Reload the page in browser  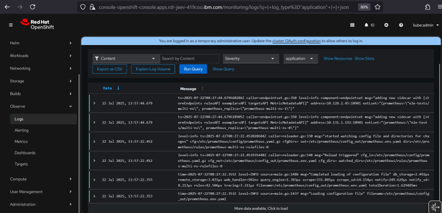pos(32,7)
